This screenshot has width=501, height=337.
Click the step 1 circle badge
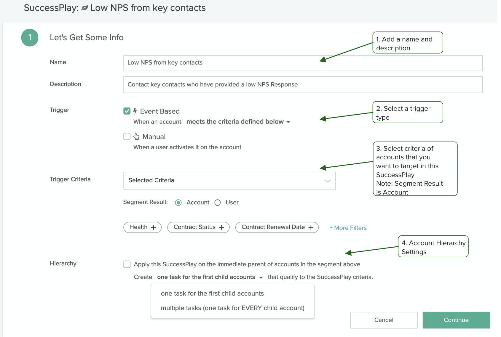(30, 37)
